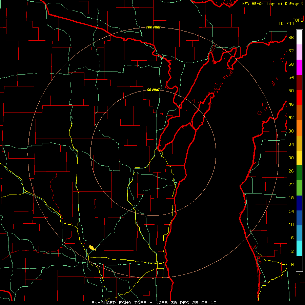Click the light blue legend color block
The width and height of the screenshot is (305, 305).
click(x=299, y=233)
